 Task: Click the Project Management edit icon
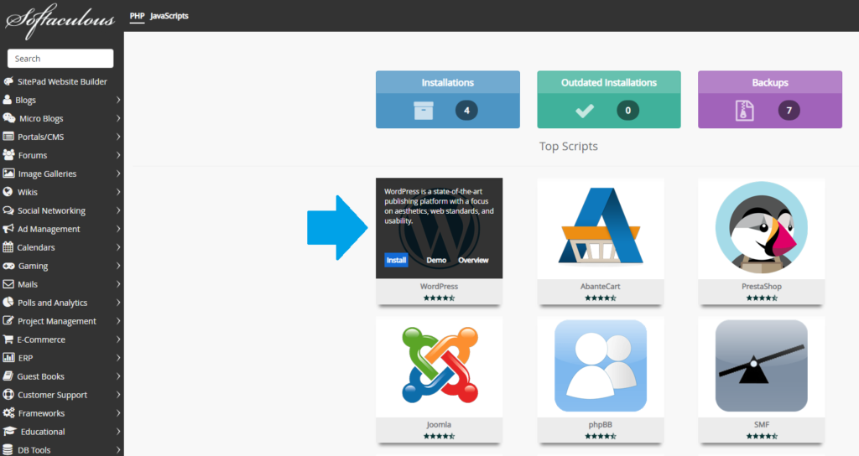point(8,321)
